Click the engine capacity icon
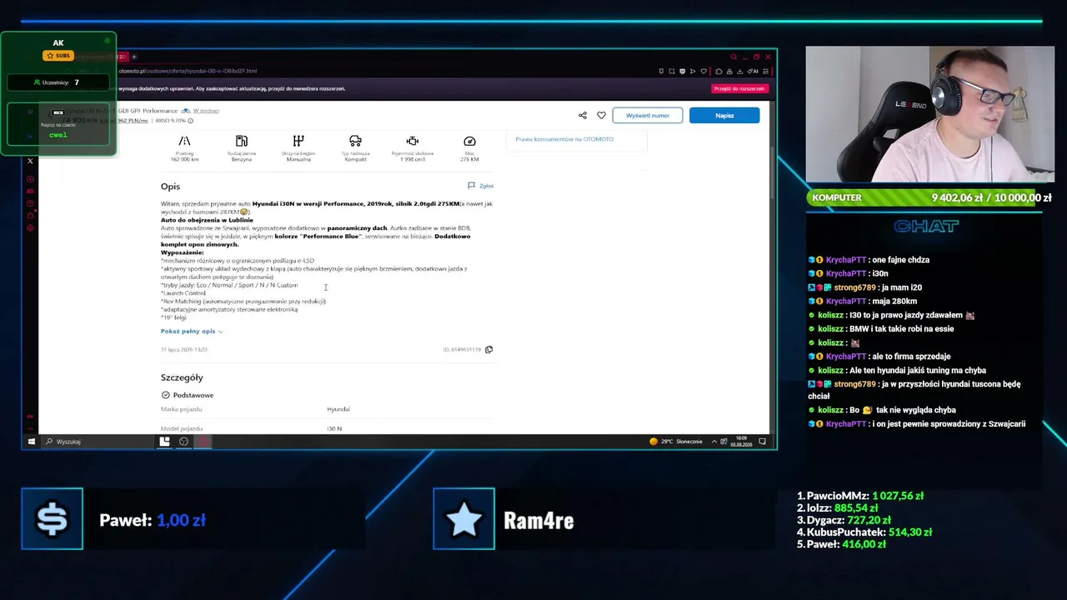Screen dimensions: 1067x600 (x=412, y=142)
